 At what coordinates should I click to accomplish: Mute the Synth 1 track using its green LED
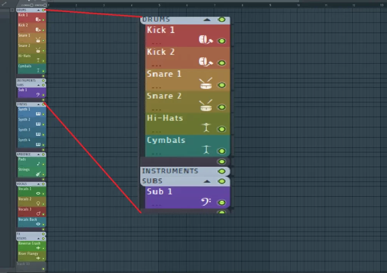43,114
